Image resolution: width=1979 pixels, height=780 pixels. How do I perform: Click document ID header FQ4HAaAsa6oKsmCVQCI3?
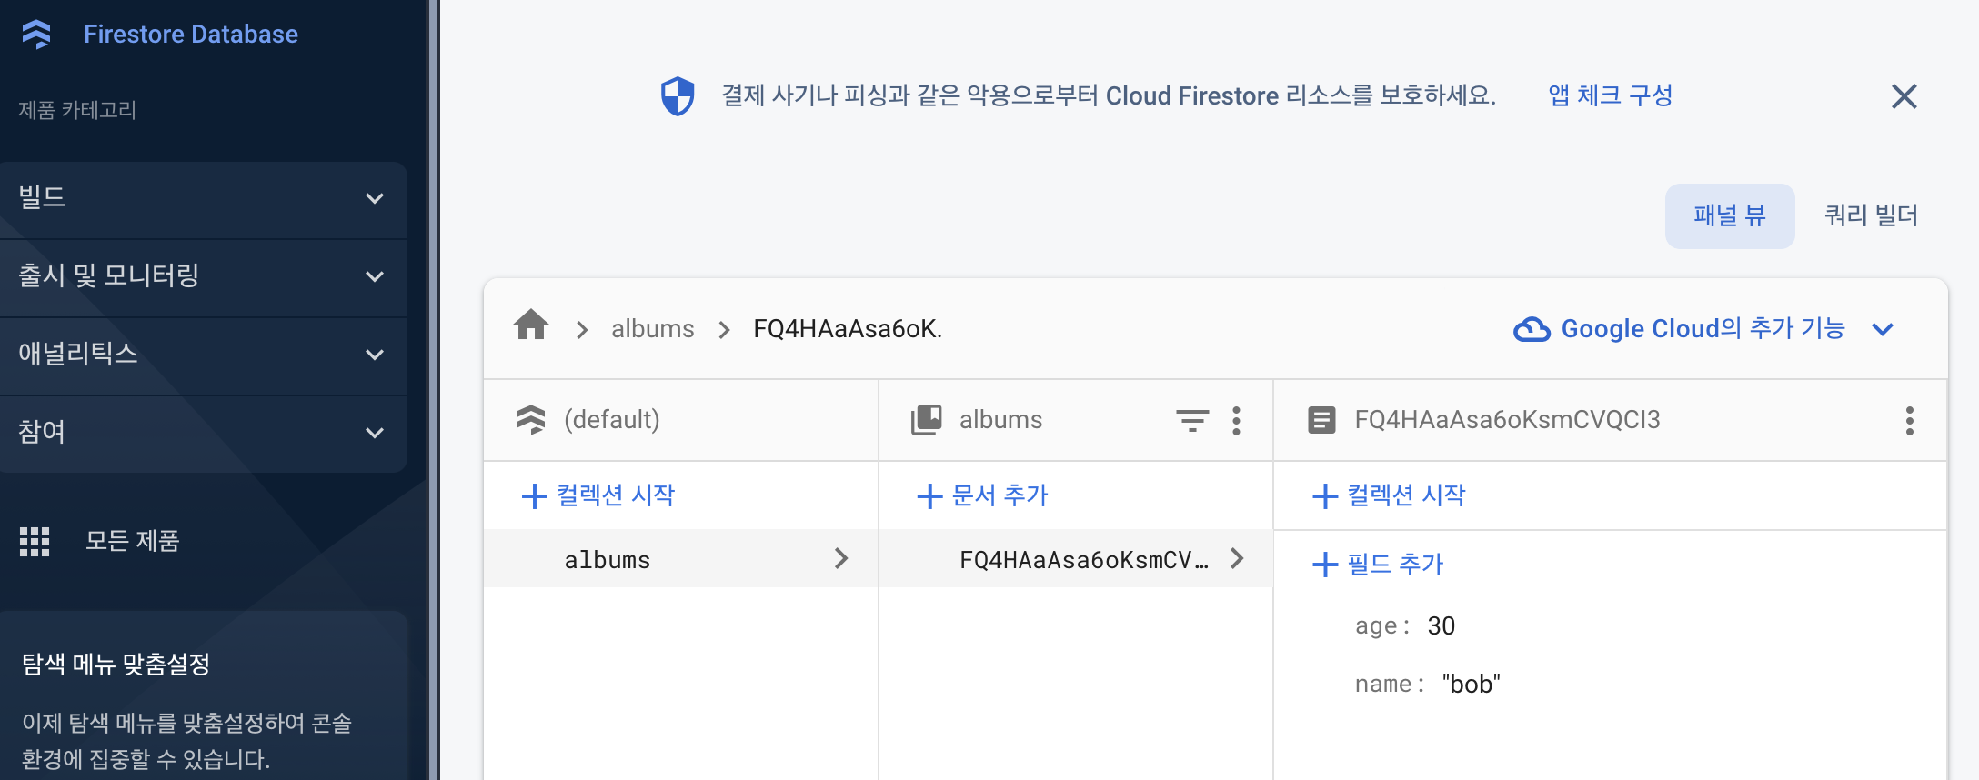click(x=1507, y=420)
